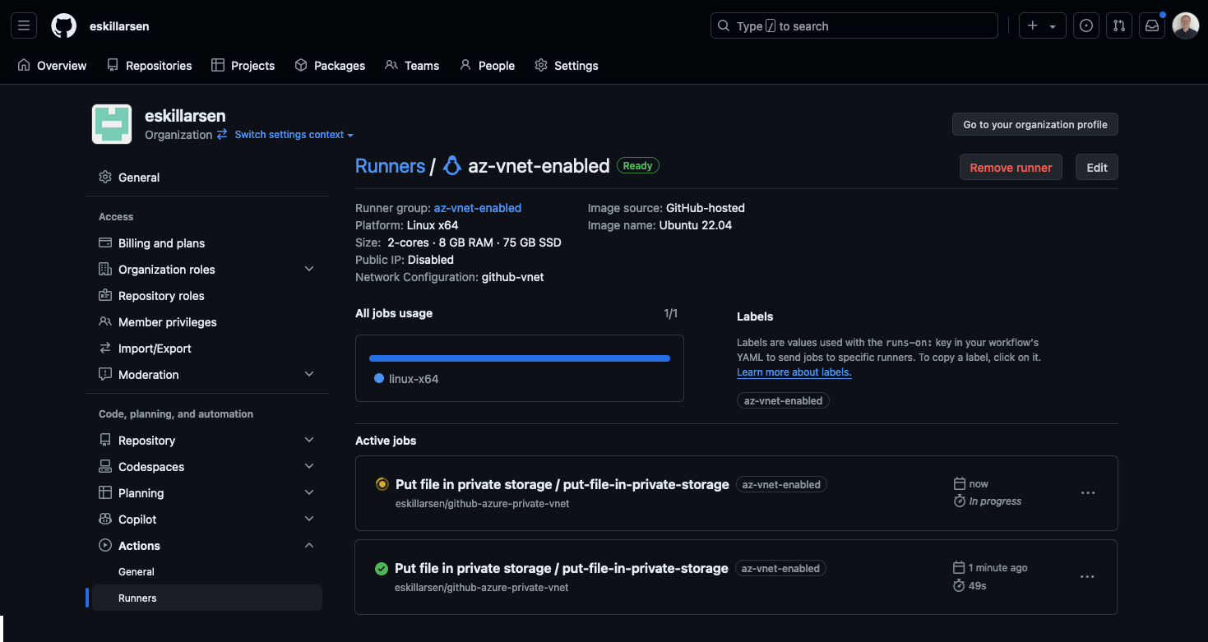Screen dimensions: 1208x642
Task: Click the in-progress job title link
Action: click(562, 484)
